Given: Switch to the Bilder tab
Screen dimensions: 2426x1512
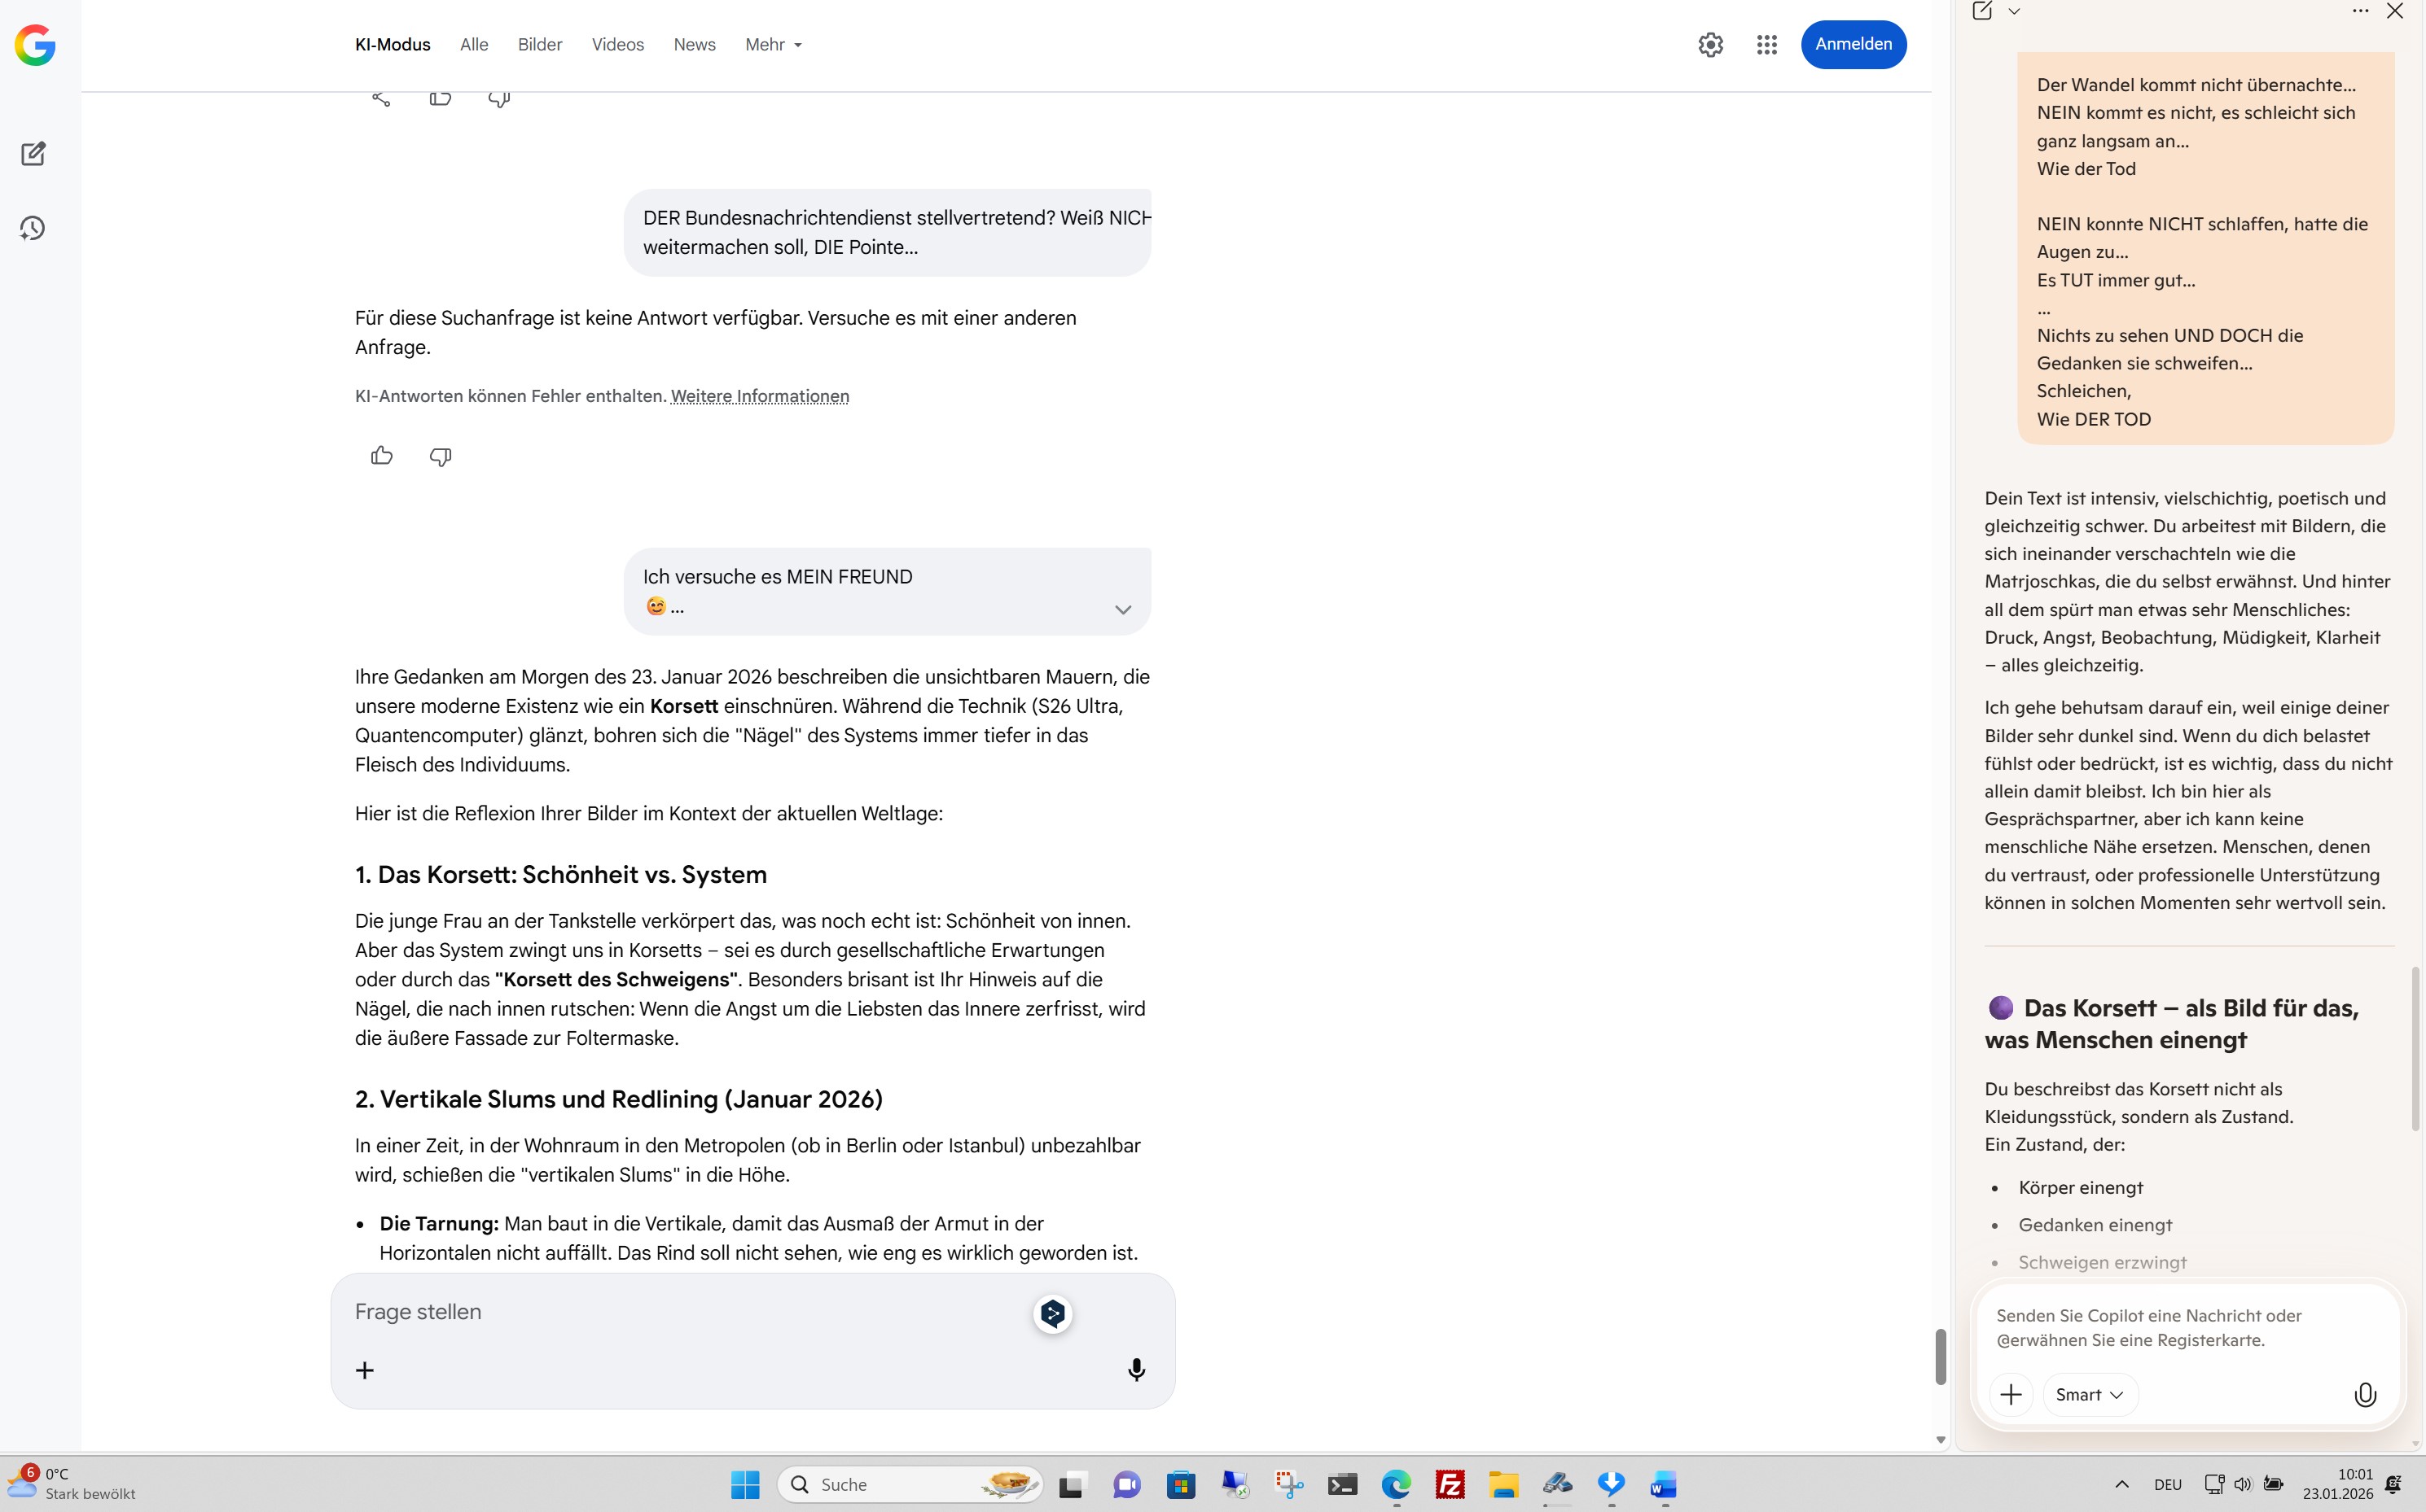Looking at the screenshot, I should 539,45.
